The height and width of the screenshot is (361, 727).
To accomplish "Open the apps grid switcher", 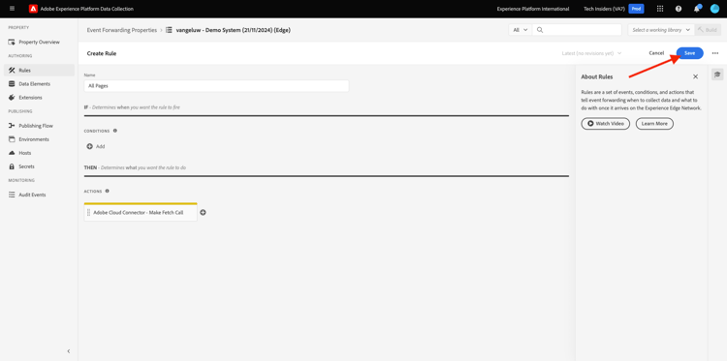I will pos(660,9).
